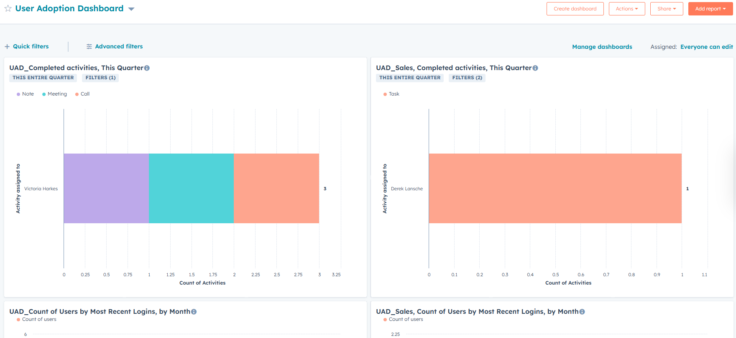Viewport: 736px width, 338px height.
Task: Toggle the Task series in Sales legend
Action: coord(391,94)
